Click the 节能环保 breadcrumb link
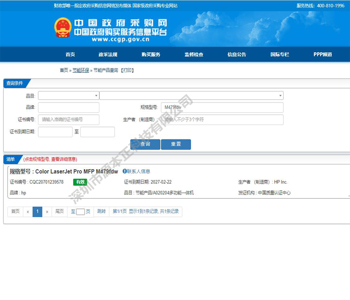The width and height of the screenshot is (350, 300). (x=81, y=70)
